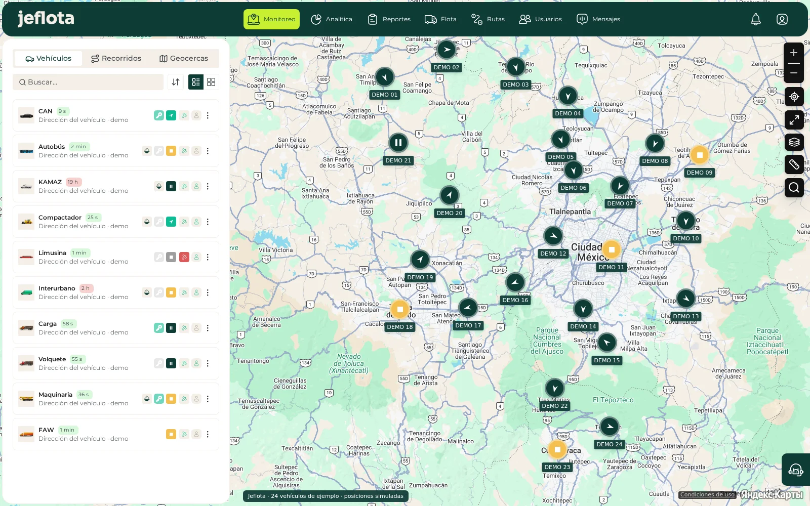This screenshot has width=810, height=506.
Task: Open the notifications bell
Action: coord(756,19)
